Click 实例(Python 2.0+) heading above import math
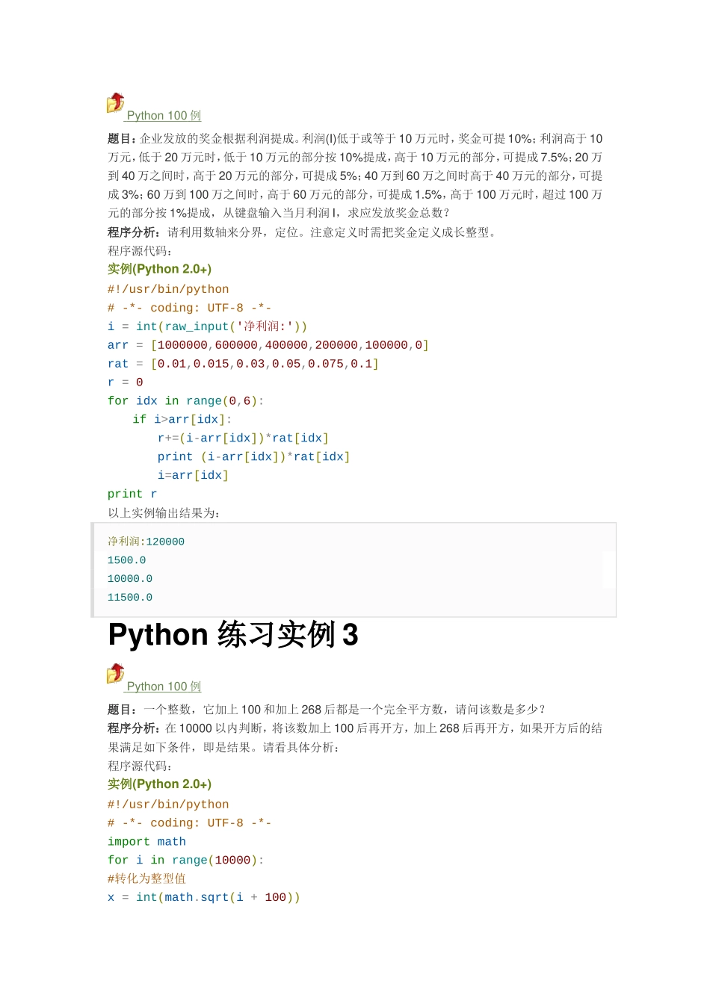The image size is (710, 1004). pos(159,784)
